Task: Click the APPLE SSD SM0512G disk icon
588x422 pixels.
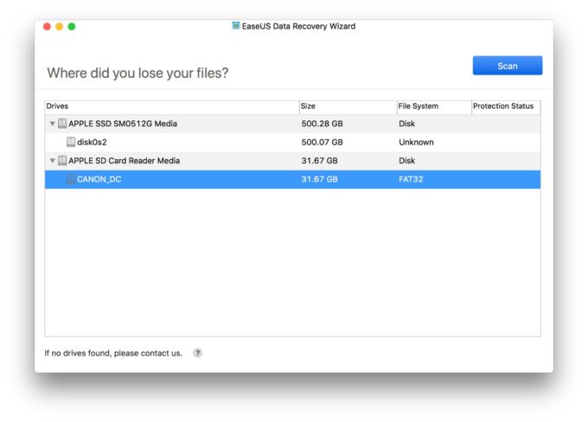Action: (62, 124)
